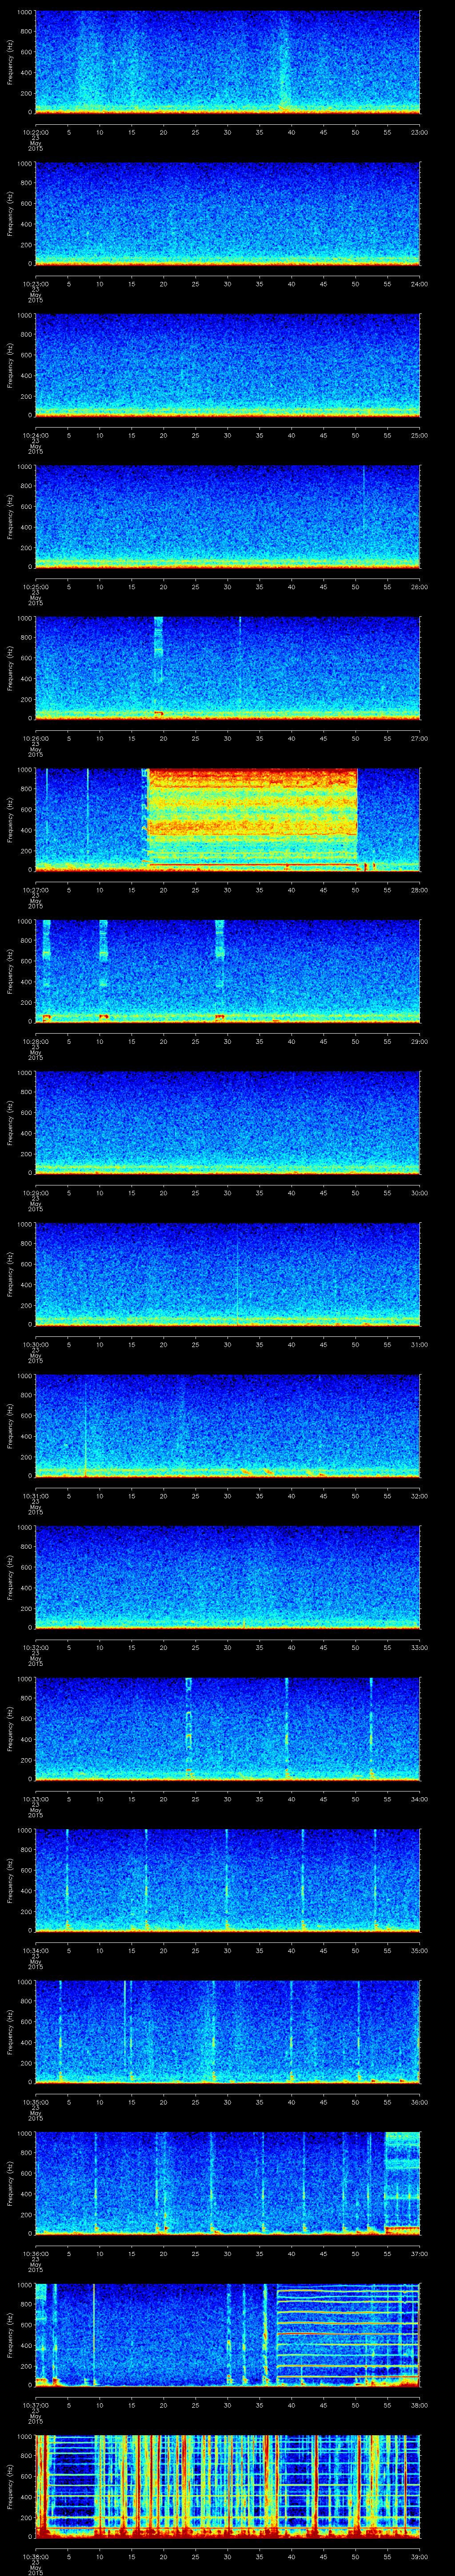Click the 10:22:00 start time label
The width and height of the screenshot is (455, 2576).
35,132
